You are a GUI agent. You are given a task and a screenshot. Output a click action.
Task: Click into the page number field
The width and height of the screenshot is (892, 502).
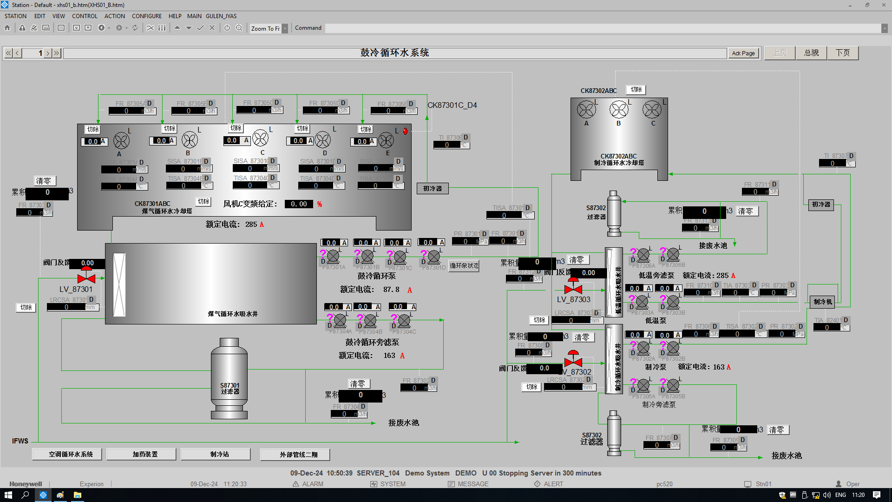[33, 53]
